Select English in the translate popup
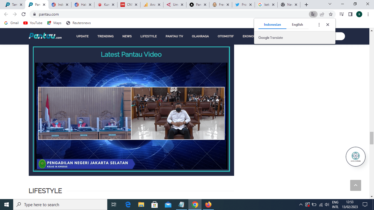 pyautogui.click(x=297, y=25)
